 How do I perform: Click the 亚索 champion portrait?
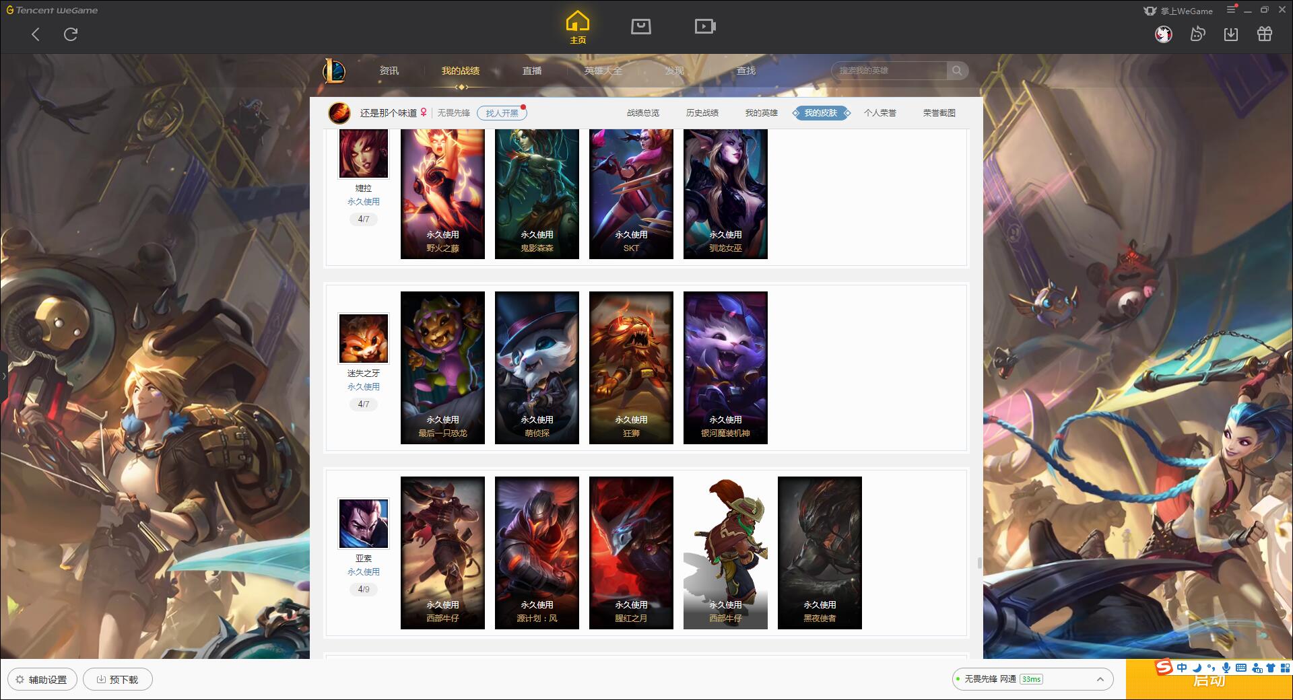click(x=364, y=524)
